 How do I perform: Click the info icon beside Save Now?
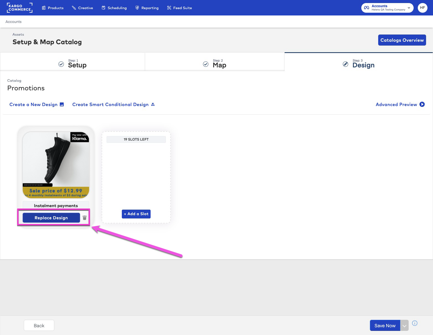click(414, 323)
